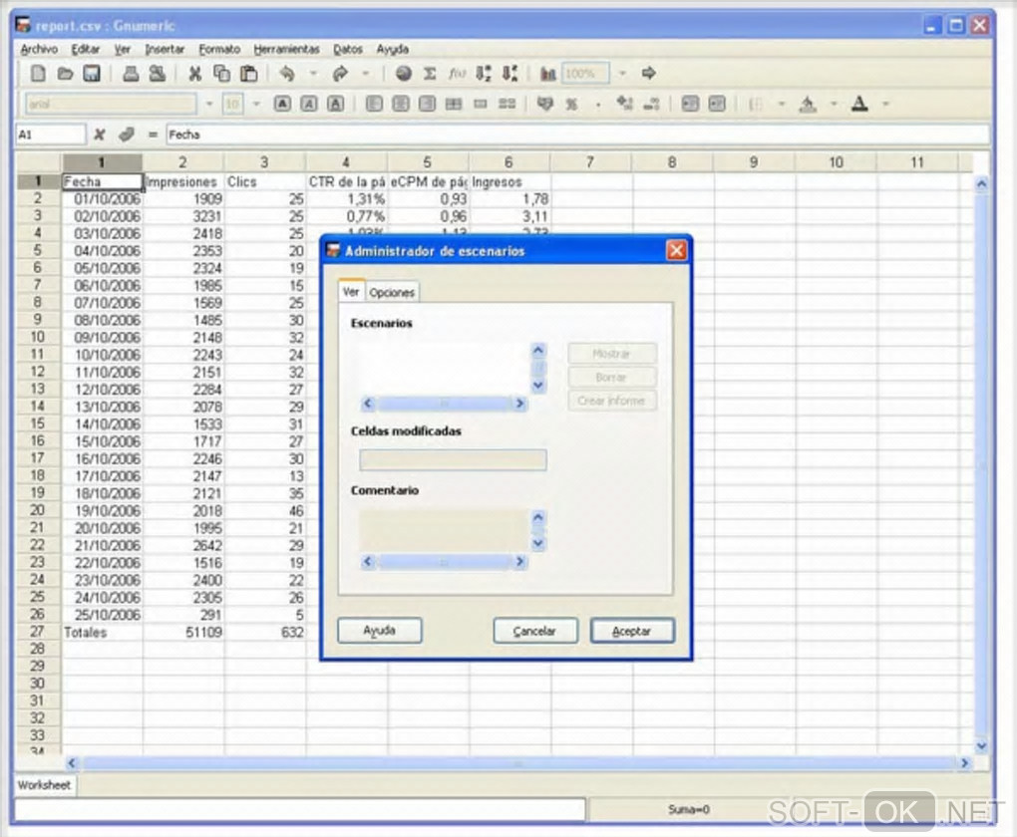The height and width of the screenshot is (837, 1017).
Task: Expand the redo history dropdown
Action: point(366,74)
